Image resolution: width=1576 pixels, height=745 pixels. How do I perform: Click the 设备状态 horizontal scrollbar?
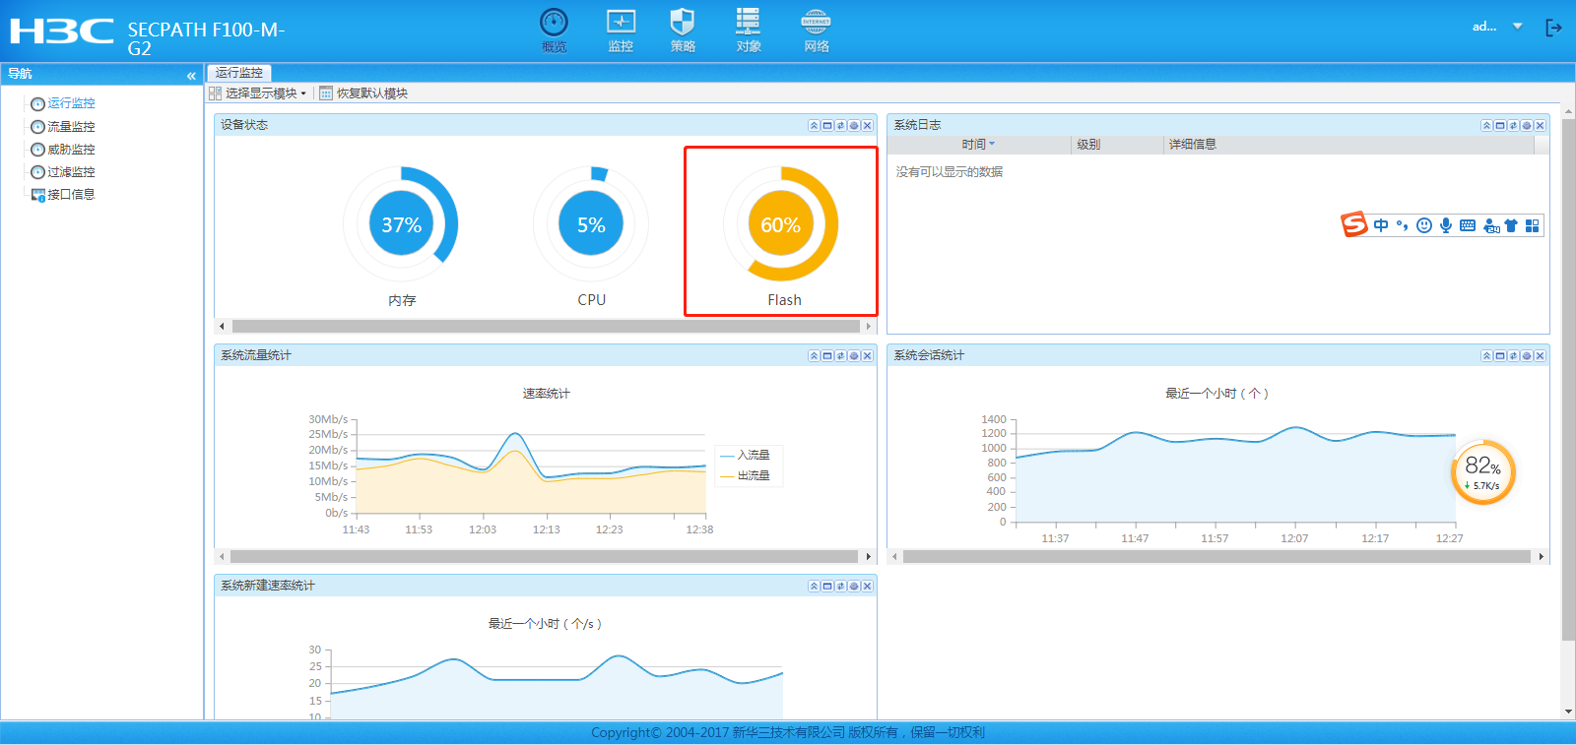[546, 326]
